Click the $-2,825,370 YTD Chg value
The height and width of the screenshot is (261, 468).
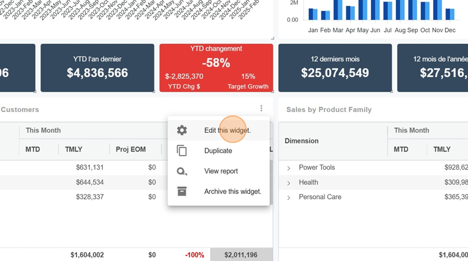click(184, 76)
